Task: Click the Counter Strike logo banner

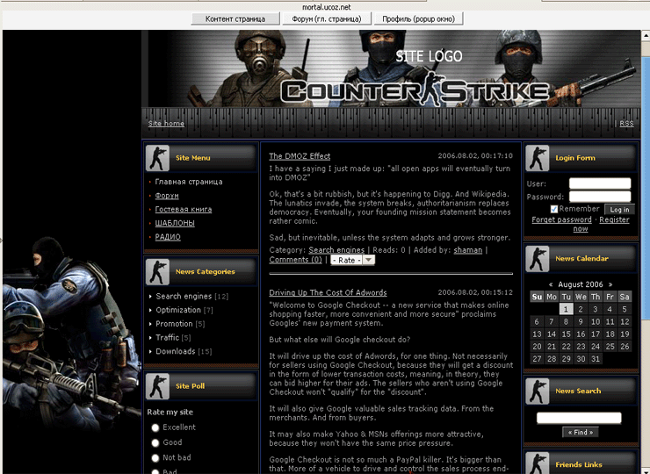Action: coord(415,90)
